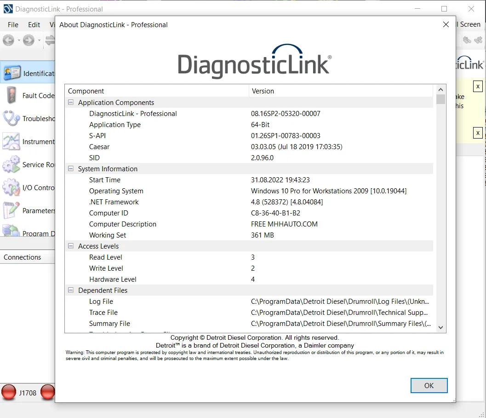Click the J1708 connection label
The width and height of the screenshot is (486, 418).
[28, 393]
